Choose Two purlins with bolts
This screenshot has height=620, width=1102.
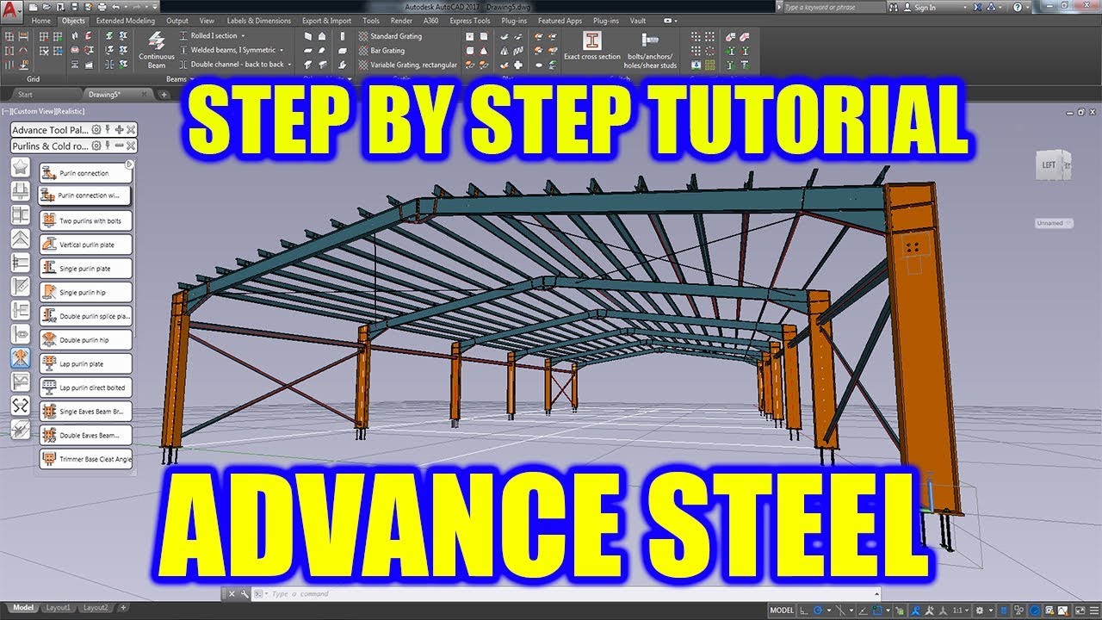[x=85, y=220]
